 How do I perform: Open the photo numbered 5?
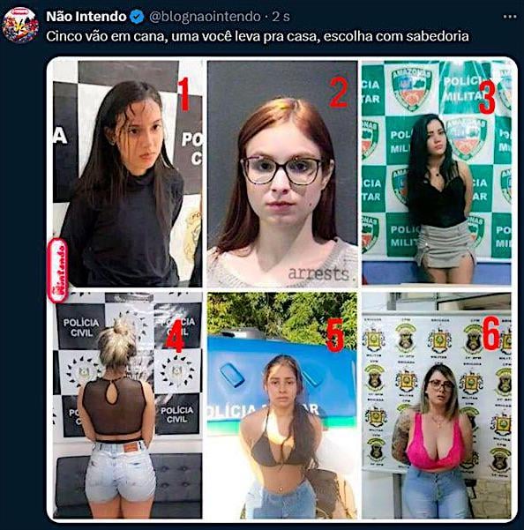point(282,406)
